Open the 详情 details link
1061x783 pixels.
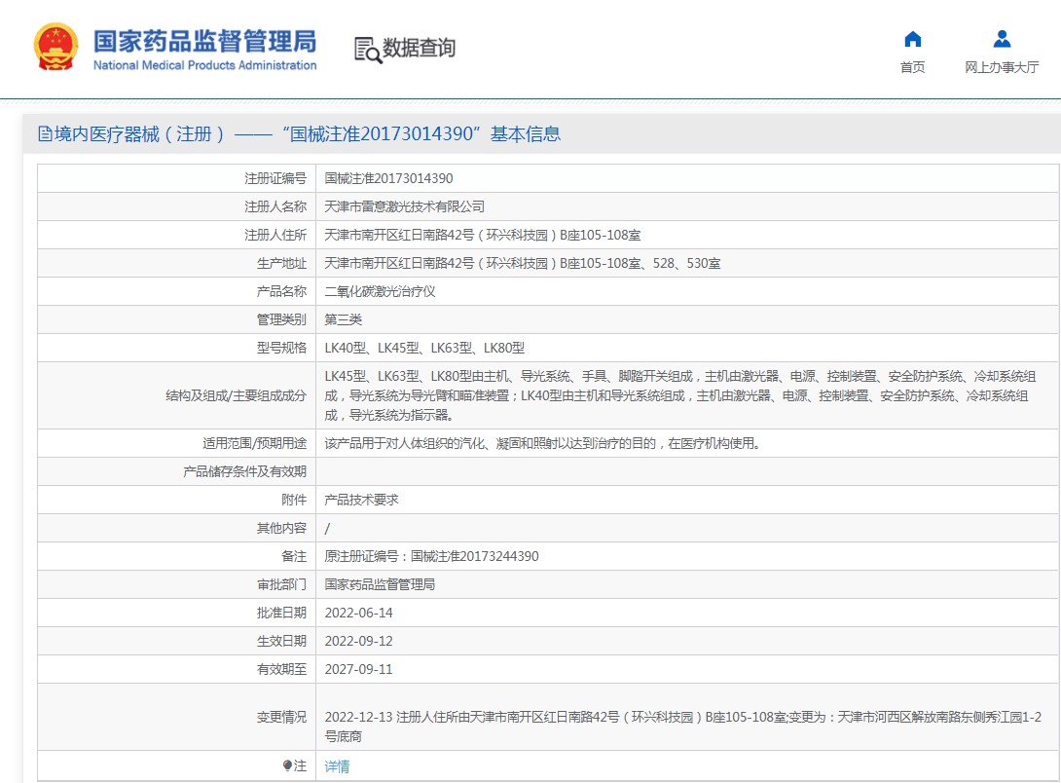(x=337, y=766)
